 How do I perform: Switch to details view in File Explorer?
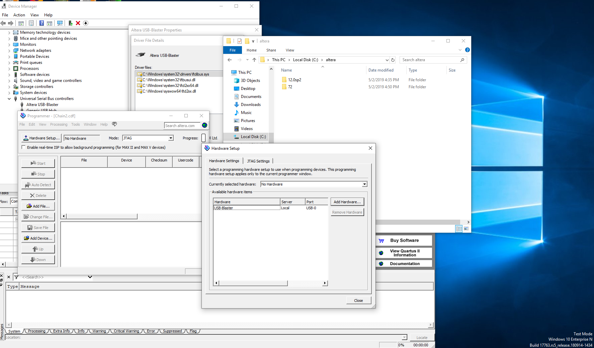point(459,229)
